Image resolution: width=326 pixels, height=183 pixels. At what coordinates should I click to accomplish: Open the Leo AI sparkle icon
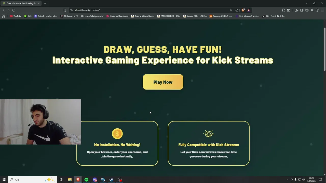(x=312, y=10)
